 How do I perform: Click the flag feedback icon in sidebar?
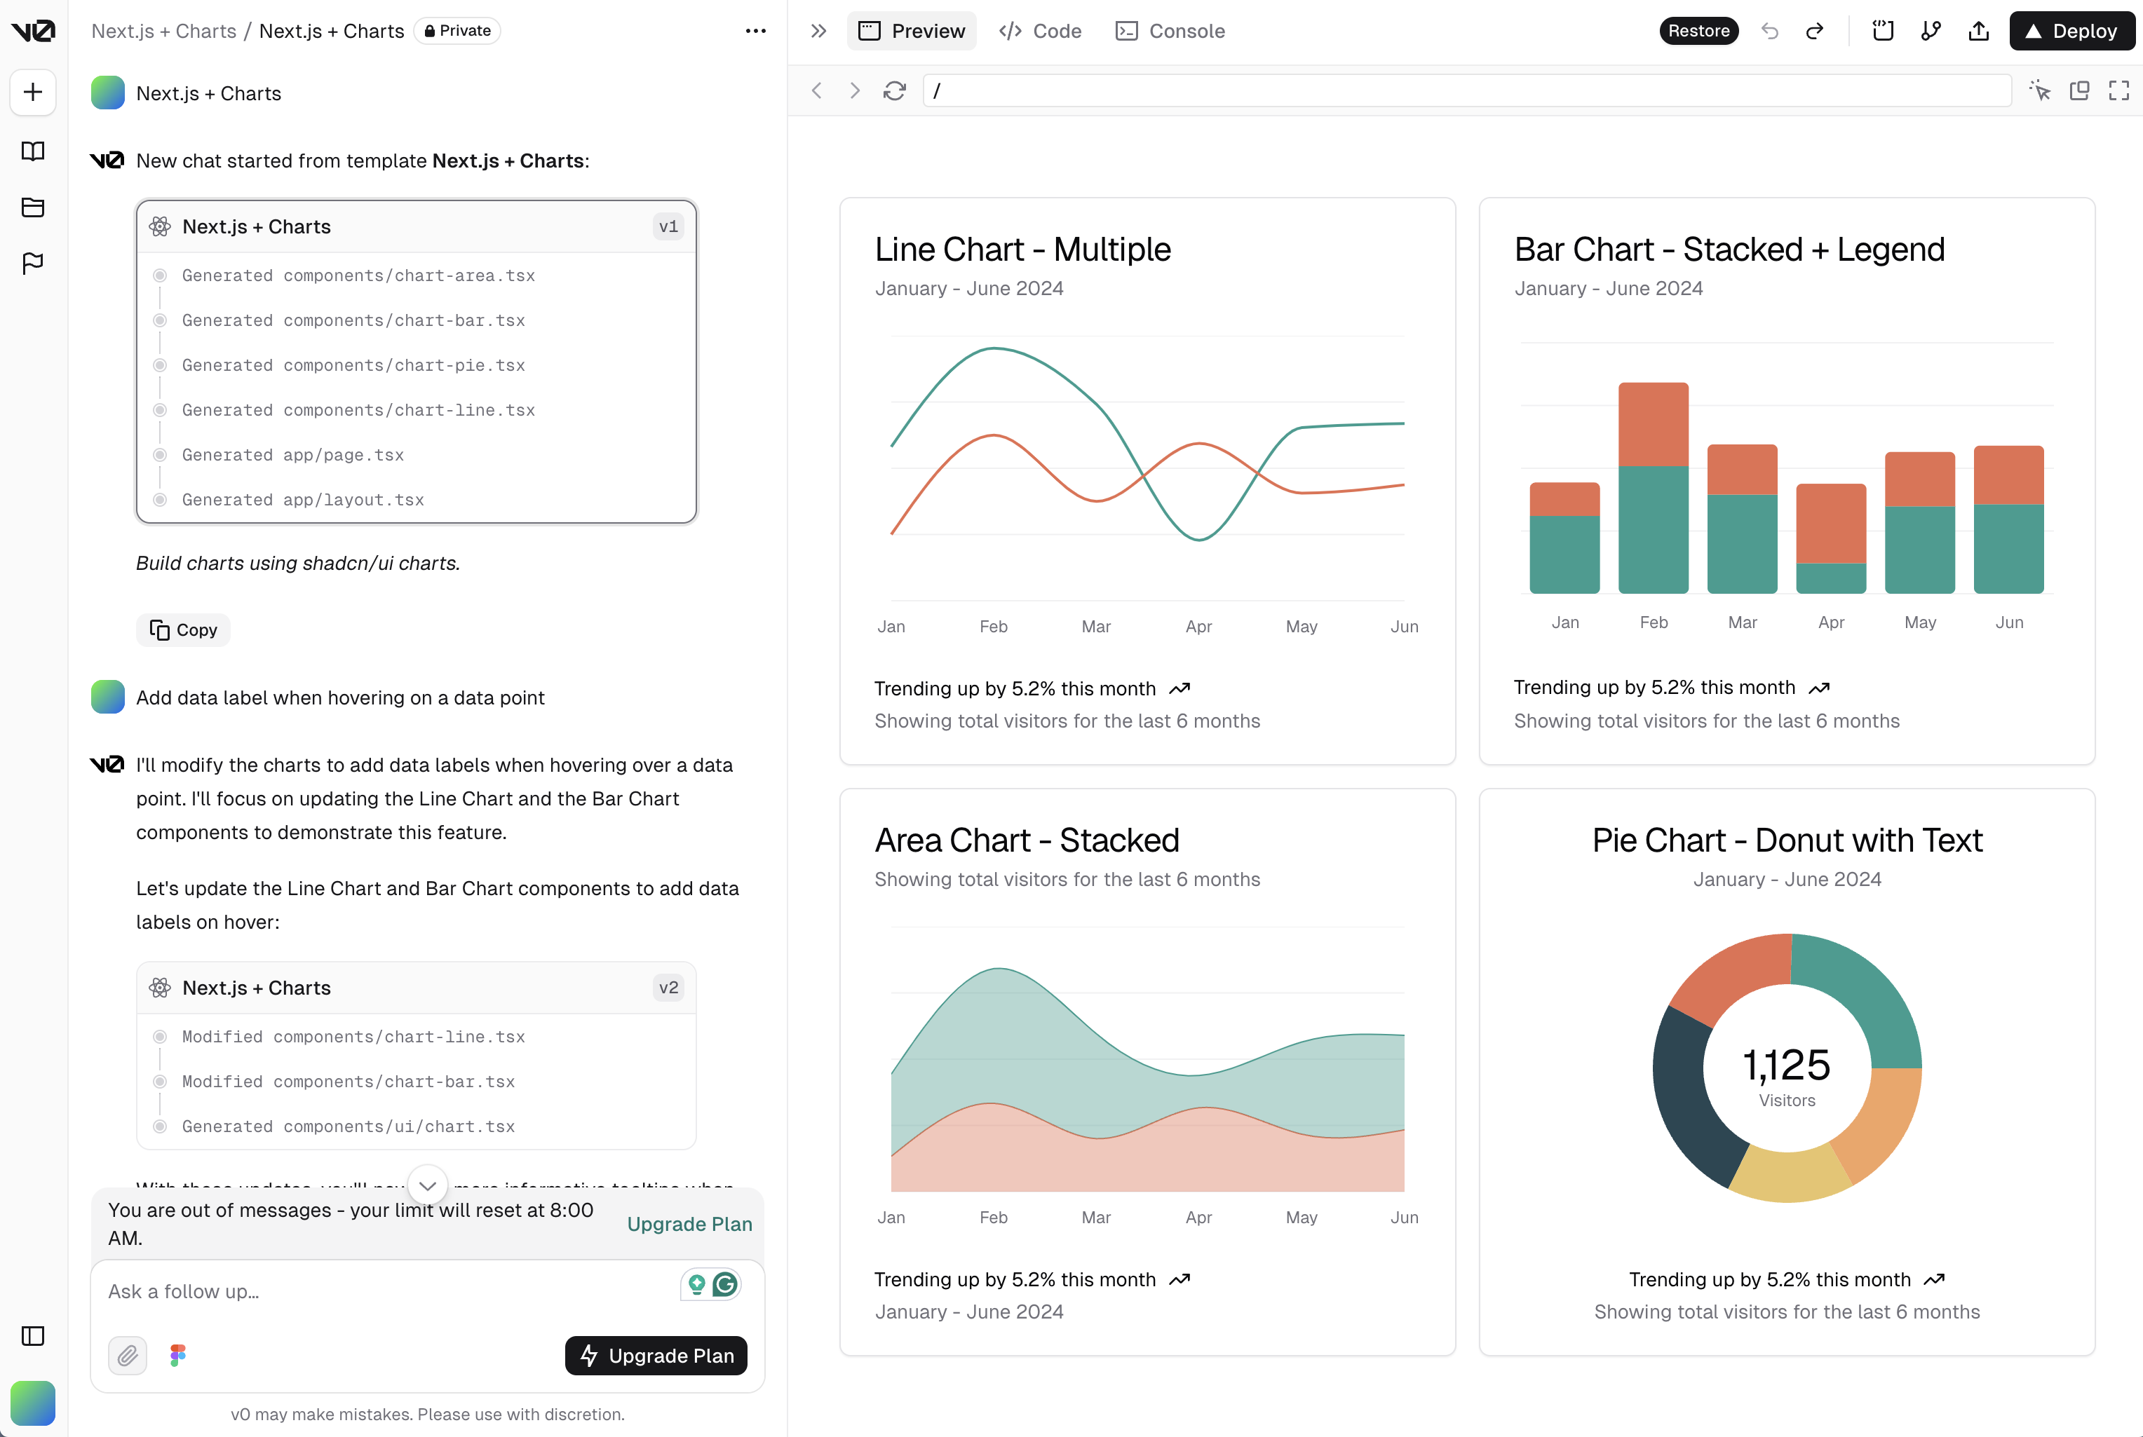point(33,264)
